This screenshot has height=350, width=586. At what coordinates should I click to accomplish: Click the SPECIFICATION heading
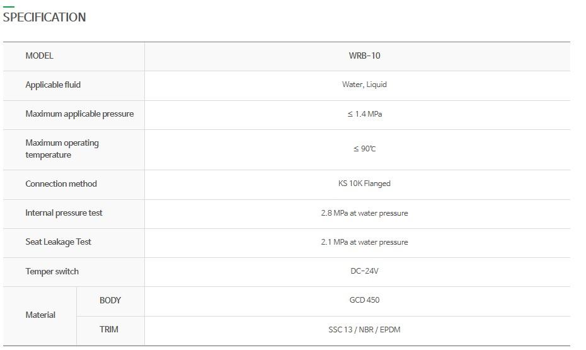tap(44, 17)
